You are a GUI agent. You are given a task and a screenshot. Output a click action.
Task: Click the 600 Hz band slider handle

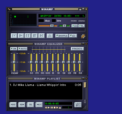click(x=47, y=62)
